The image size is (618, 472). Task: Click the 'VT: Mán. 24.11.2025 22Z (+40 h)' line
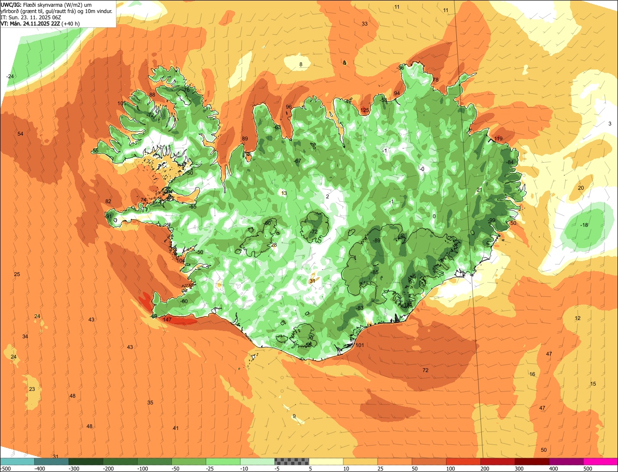[x=41, y=23]
